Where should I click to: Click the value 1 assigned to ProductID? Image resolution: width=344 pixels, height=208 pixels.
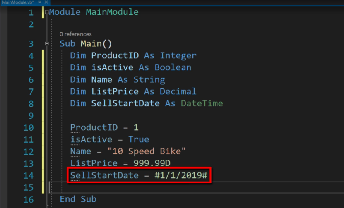136,127
